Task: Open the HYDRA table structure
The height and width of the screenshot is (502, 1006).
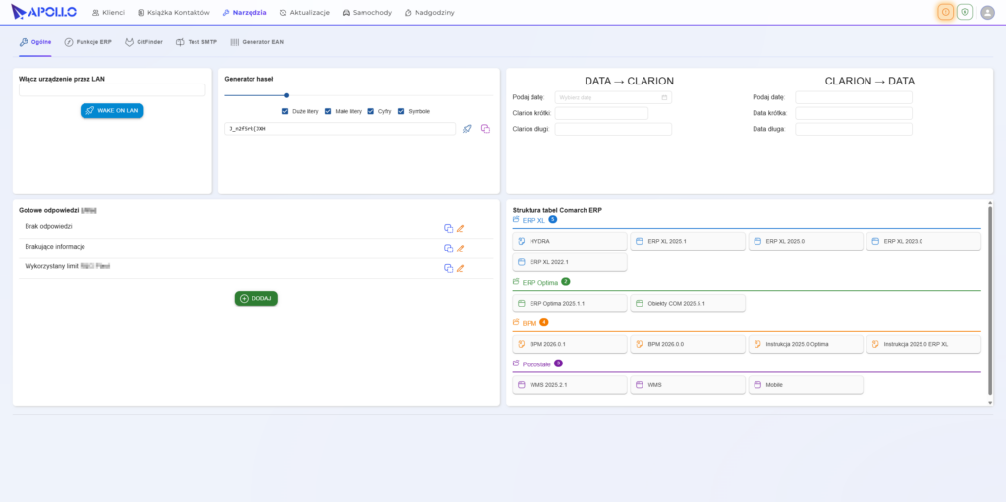Action: 570,241
